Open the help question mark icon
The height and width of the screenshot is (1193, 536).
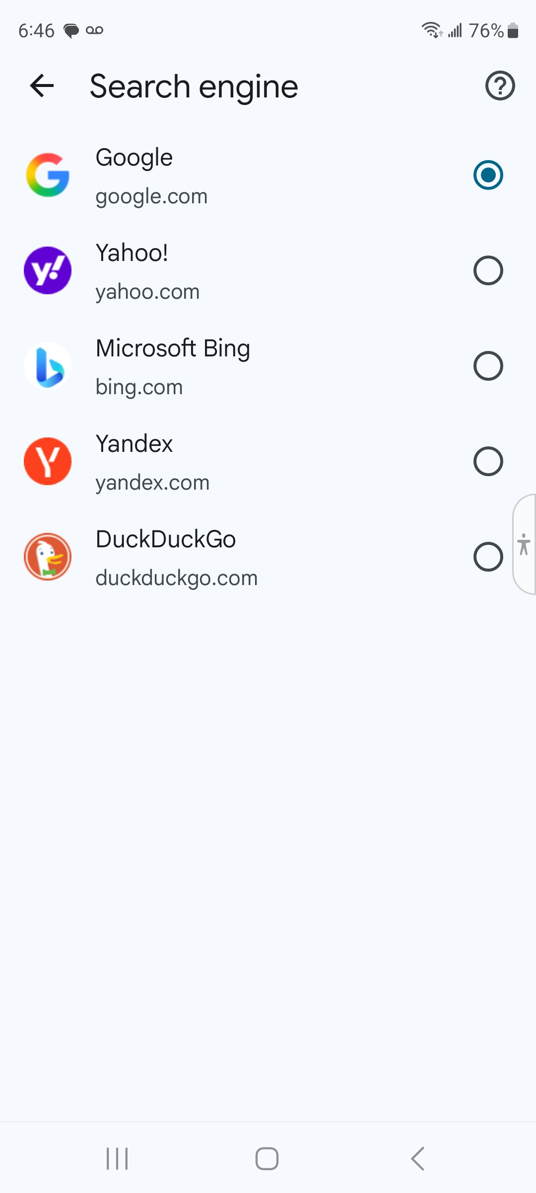click(x=500, y=86)
